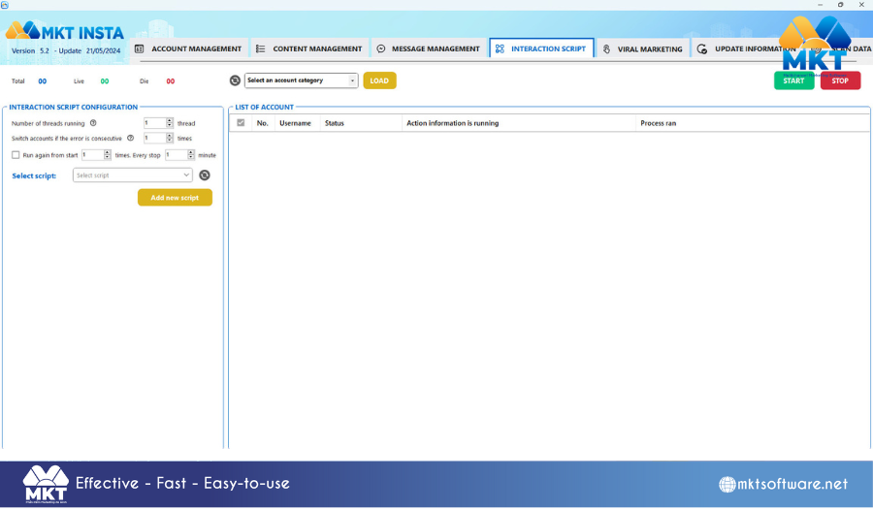
Task: Increase run again times value
Action: [x=108, y=152]
